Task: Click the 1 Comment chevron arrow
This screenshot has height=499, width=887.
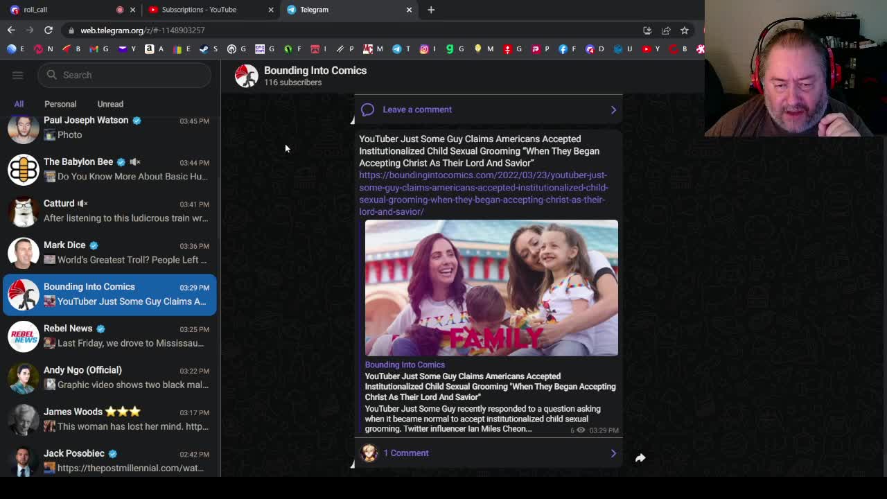Action: click(x=613, y=453)
